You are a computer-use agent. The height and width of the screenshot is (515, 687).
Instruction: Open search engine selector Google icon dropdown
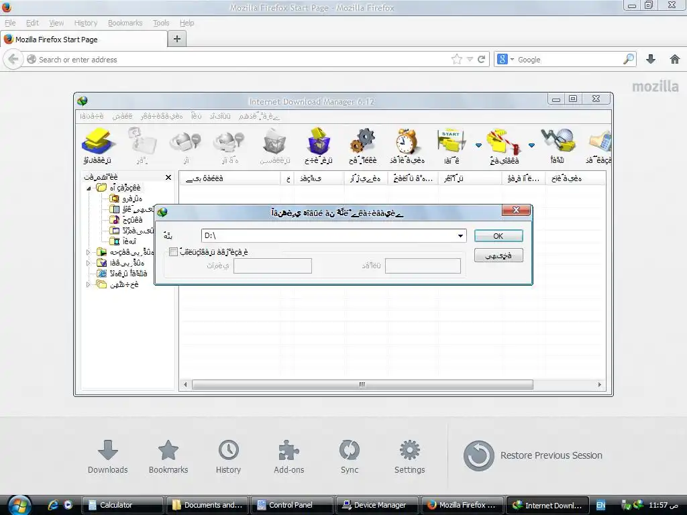click(505, 59)
